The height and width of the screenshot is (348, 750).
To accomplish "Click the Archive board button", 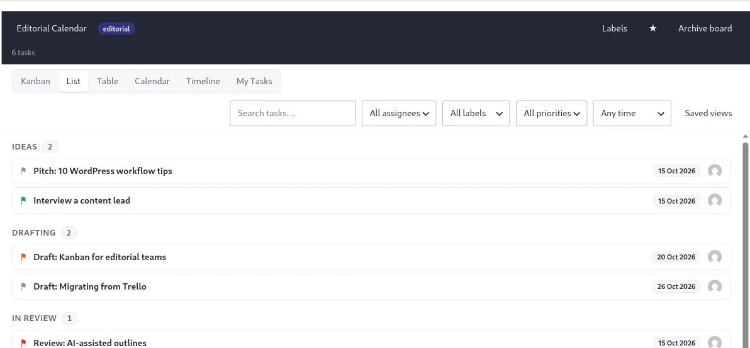I will (705, 29).
